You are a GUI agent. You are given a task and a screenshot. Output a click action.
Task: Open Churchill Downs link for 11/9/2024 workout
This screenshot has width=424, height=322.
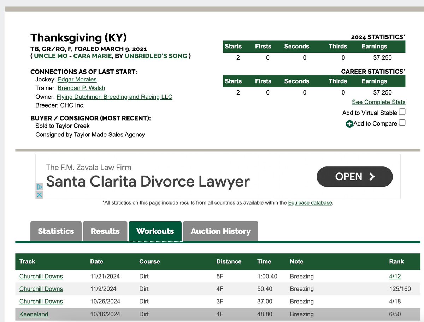coord(41,289)
